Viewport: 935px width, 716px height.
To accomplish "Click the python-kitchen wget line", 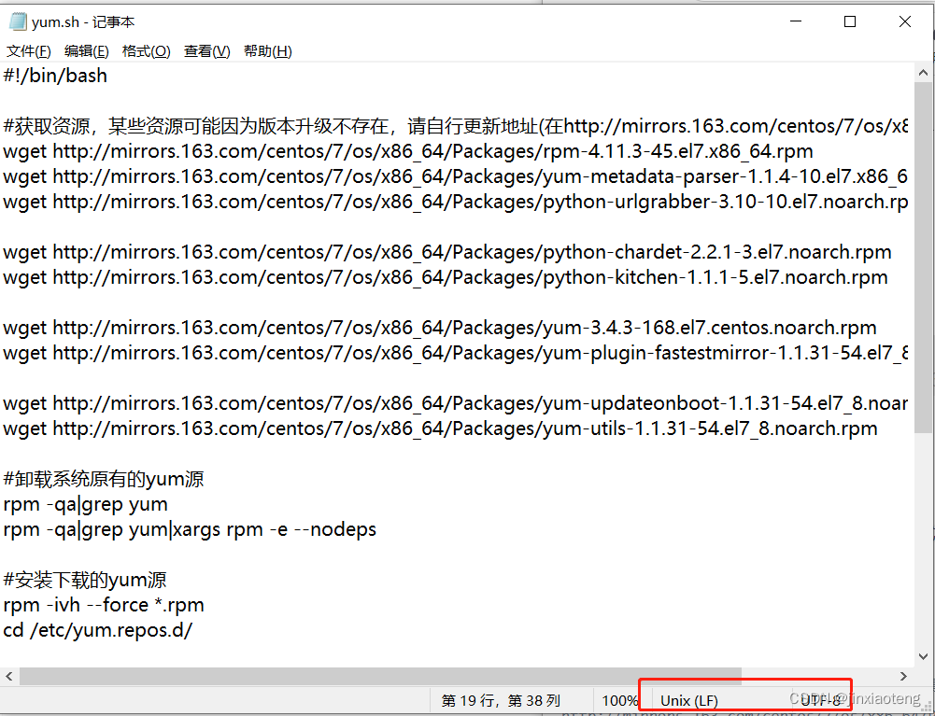I will coord(446,277).
